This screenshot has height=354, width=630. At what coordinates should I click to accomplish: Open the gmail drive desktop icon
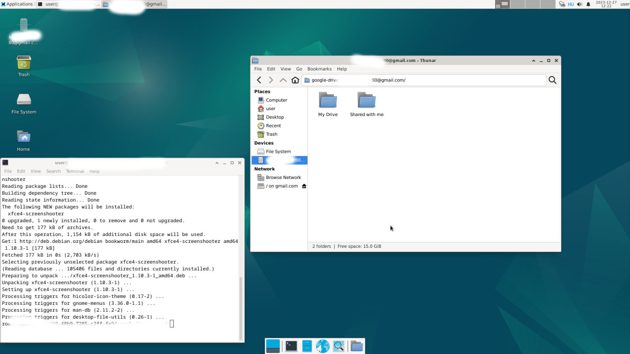pyautogui.click(x=24, y=30)
